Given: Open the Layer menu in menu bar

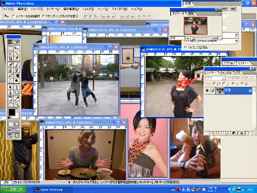Looking at the screenshot, I should pyautogui.click(x=53, y=9).
